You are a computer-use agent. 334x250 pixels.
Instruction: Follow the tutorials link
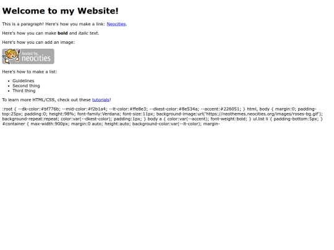coord(101,100)
